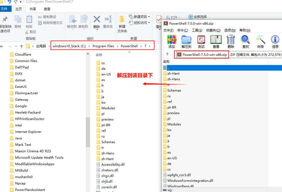Select the Modules folder in the WinRAR list
282x192 pixels.
(x=174, y=124)
